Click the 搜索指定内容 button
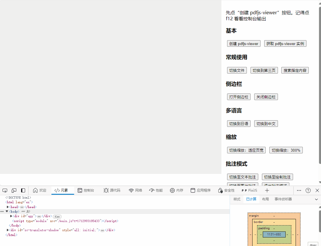Viewport: 321px width, 246px height. click(295, 70)
